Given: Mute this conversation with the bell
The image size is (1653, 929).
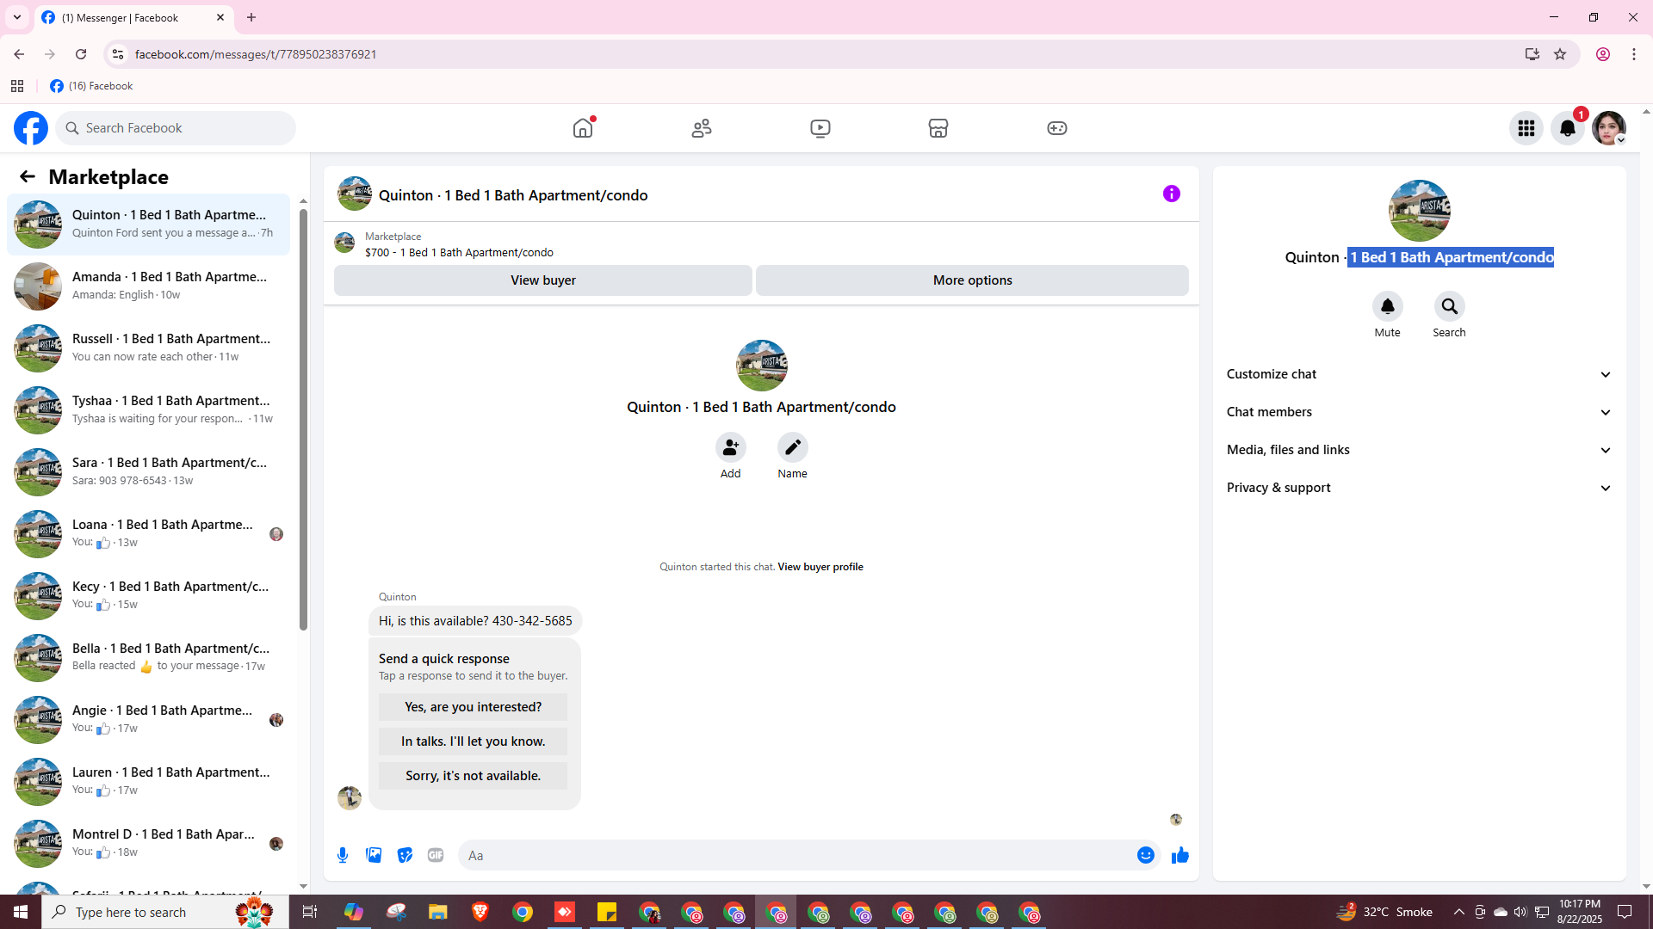Looking at the screenshot, I should pyautogui.click(x=1387, y=306).
